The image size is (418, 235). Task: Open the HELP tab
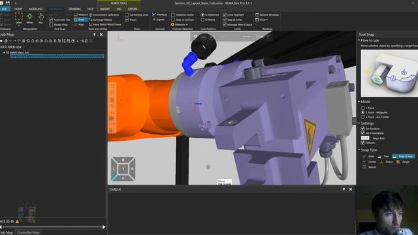[90, 8]
